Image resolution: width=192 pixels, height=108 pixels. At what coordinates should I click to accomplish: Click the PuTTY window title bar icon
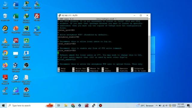tap(60, 15)
